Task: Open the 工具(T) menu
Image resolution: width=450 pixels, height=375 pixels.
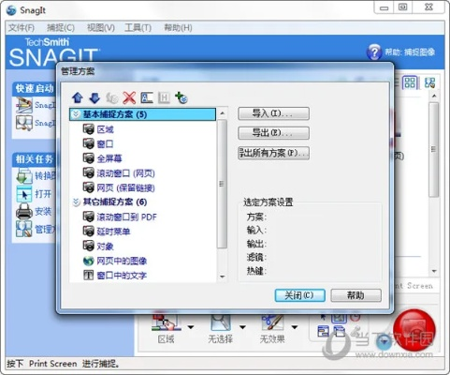Action: coord(138,28)
